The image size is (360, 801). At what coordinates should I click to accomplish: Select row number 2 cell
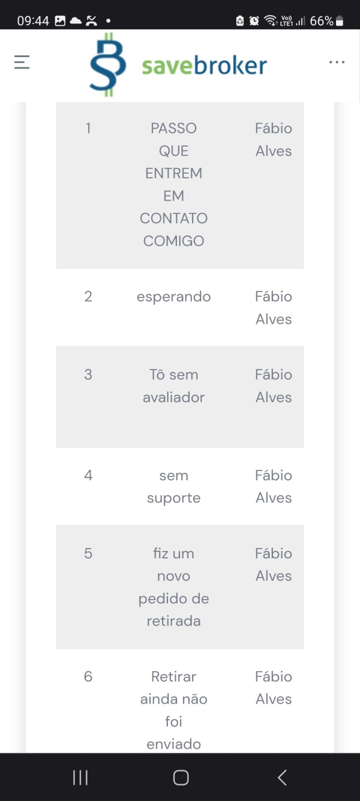coord(88,297)
